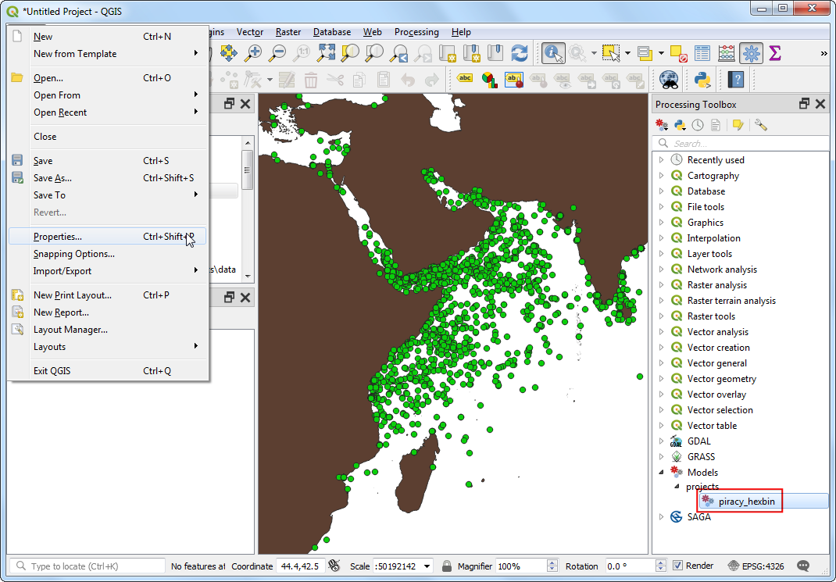Increase Magnifier value with up arrow
The width and height of the screenshot is (836, 582).
[554, 562]
